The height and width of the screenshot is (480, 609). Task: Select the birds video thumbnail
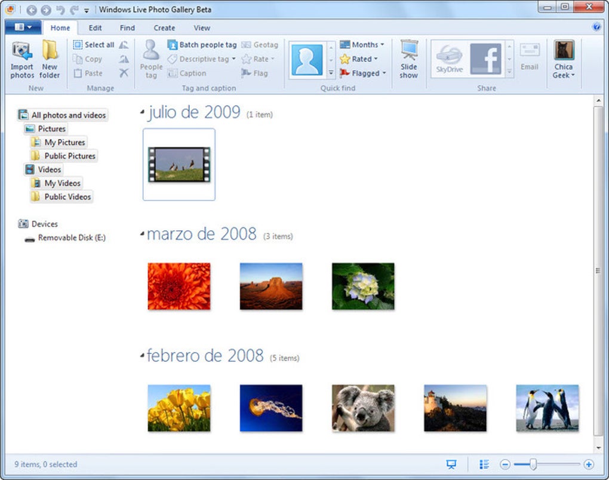179,164
